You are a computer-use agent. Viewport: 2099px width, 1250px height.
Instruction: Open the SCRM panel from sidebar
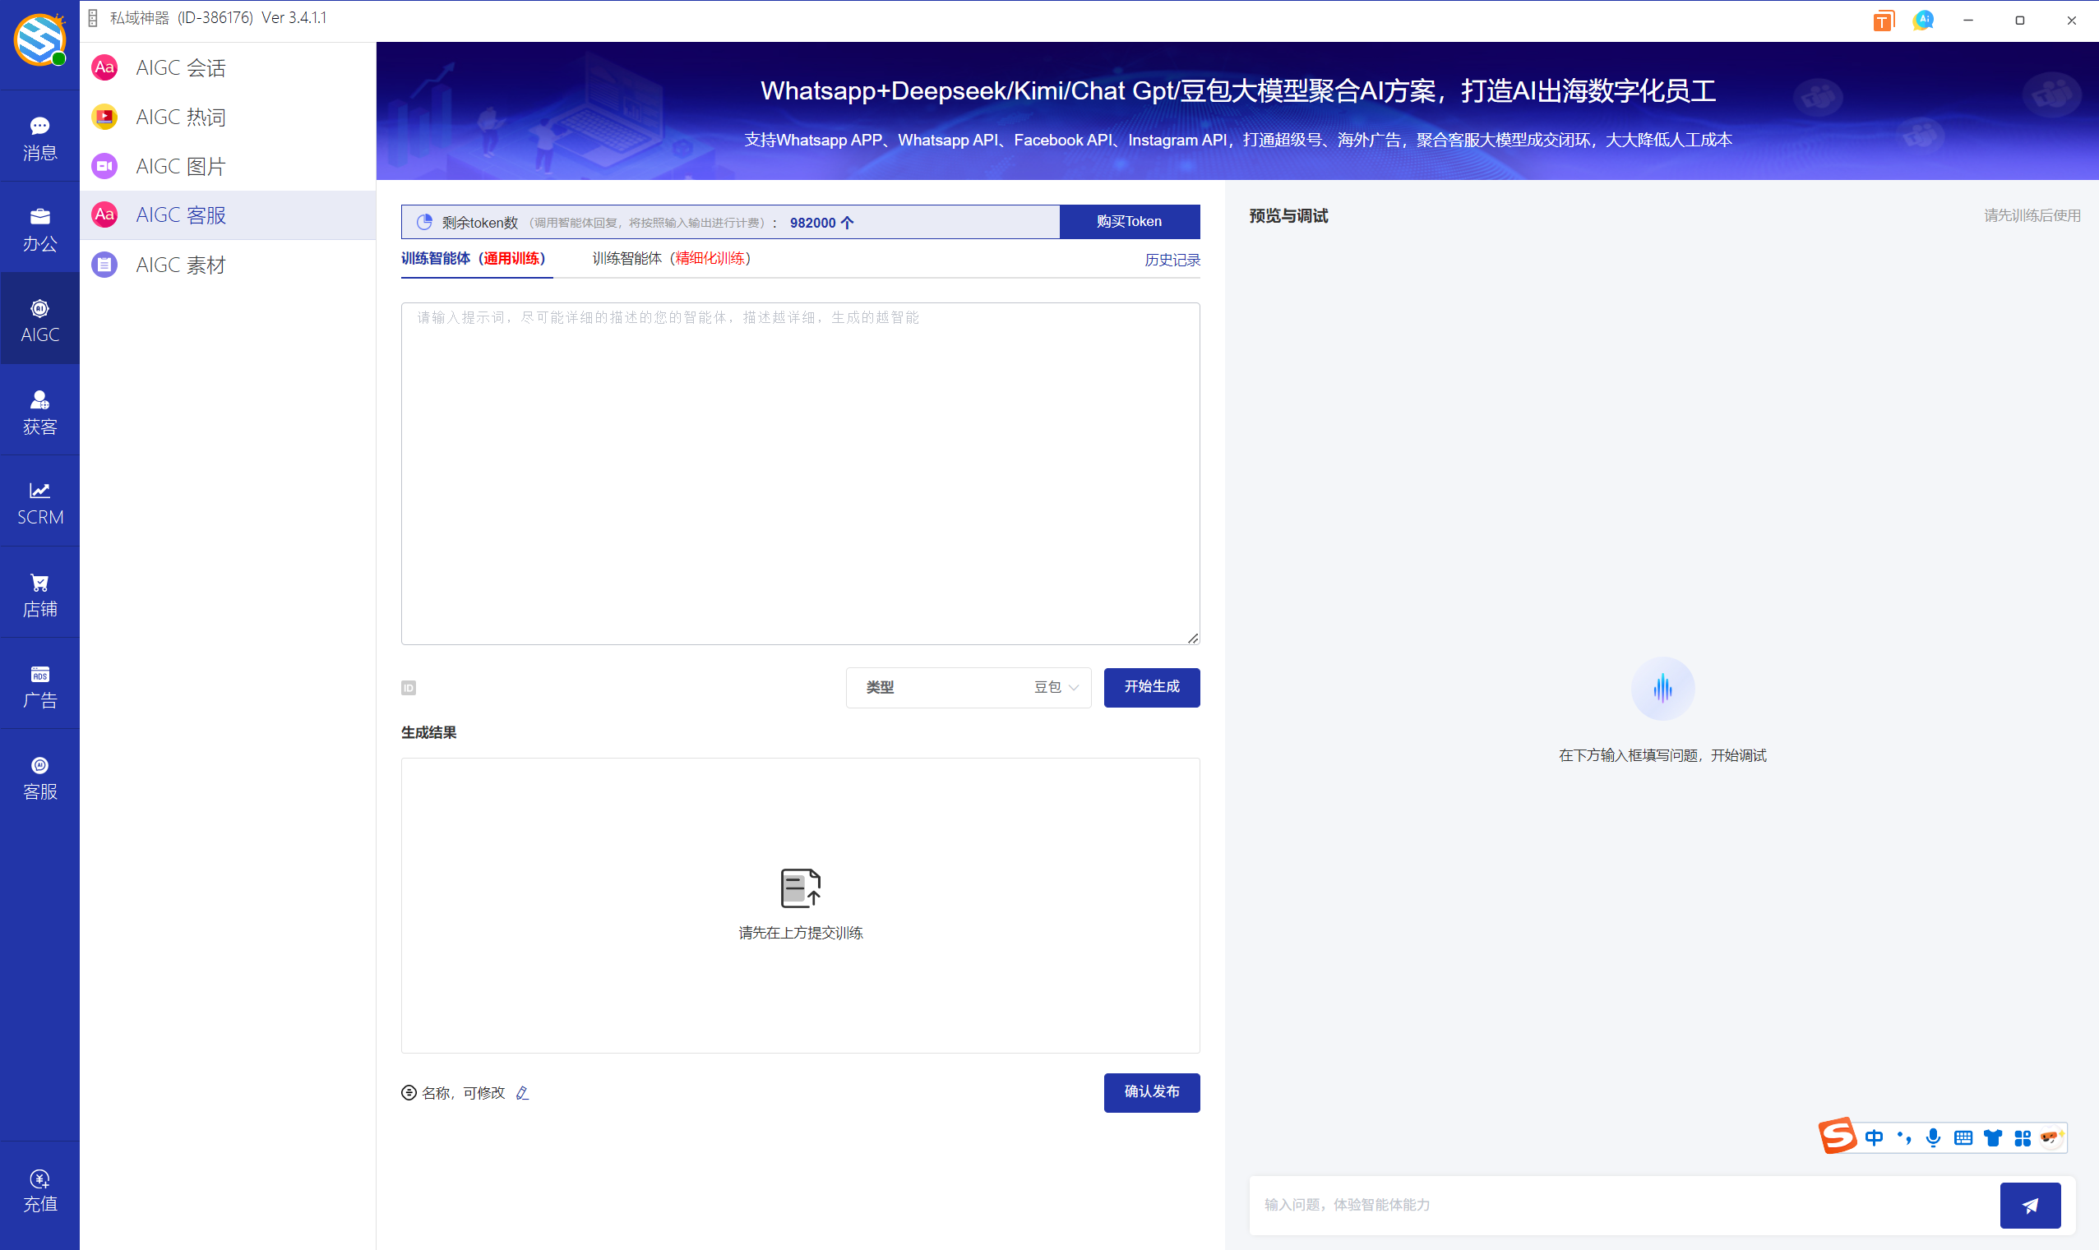coord(39,501)
